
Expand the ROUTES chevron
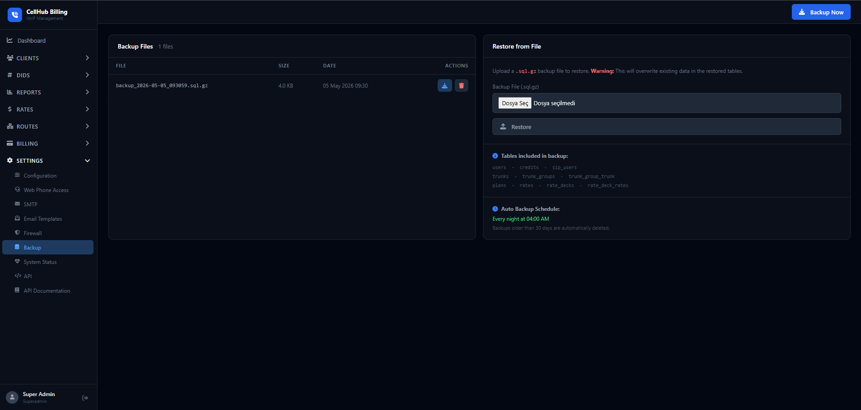[87, 126]
